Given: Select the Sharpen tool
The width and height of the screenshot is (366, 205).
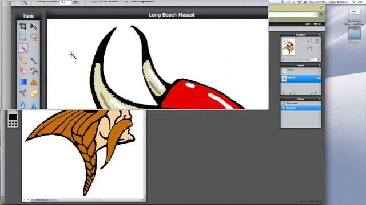Looking at the screenshot, I should pyautogui.click(x=34, y=105).
